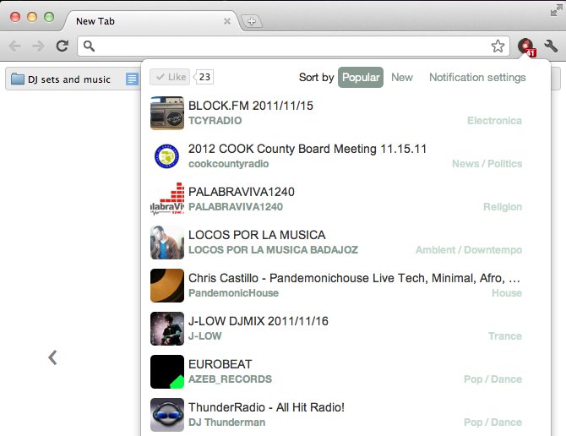Click the forward navigation arrow

[x=38, y=46]
